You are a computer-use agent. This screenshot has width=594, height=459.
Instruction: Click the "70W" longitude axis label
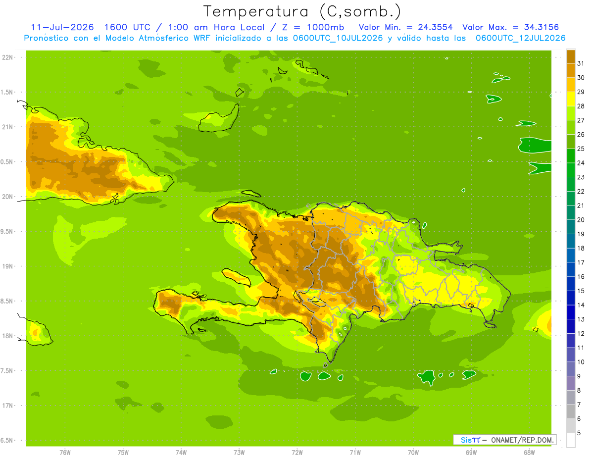(413, 453)
